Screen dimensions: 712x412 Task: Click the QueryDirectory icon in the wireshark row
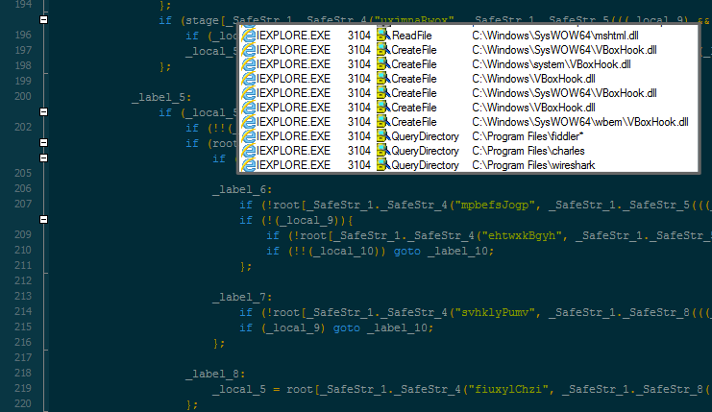click(382, 165)
